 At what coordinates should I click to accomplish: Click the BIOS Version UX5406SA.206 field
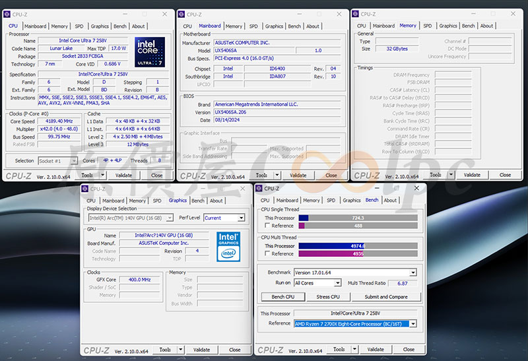click(277, 112)
